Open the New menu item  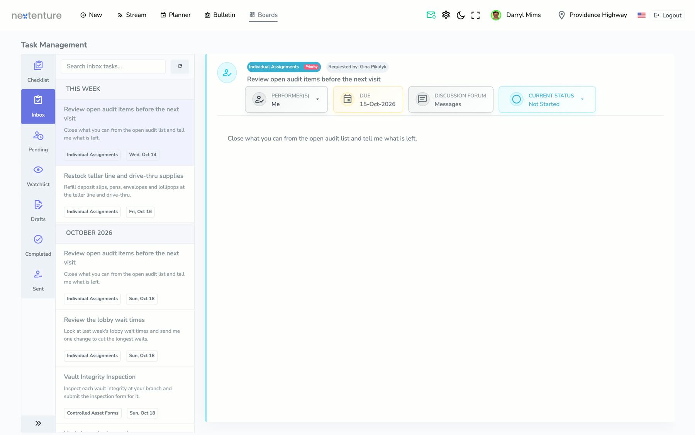pyautogui.click(x=91, y=15)
